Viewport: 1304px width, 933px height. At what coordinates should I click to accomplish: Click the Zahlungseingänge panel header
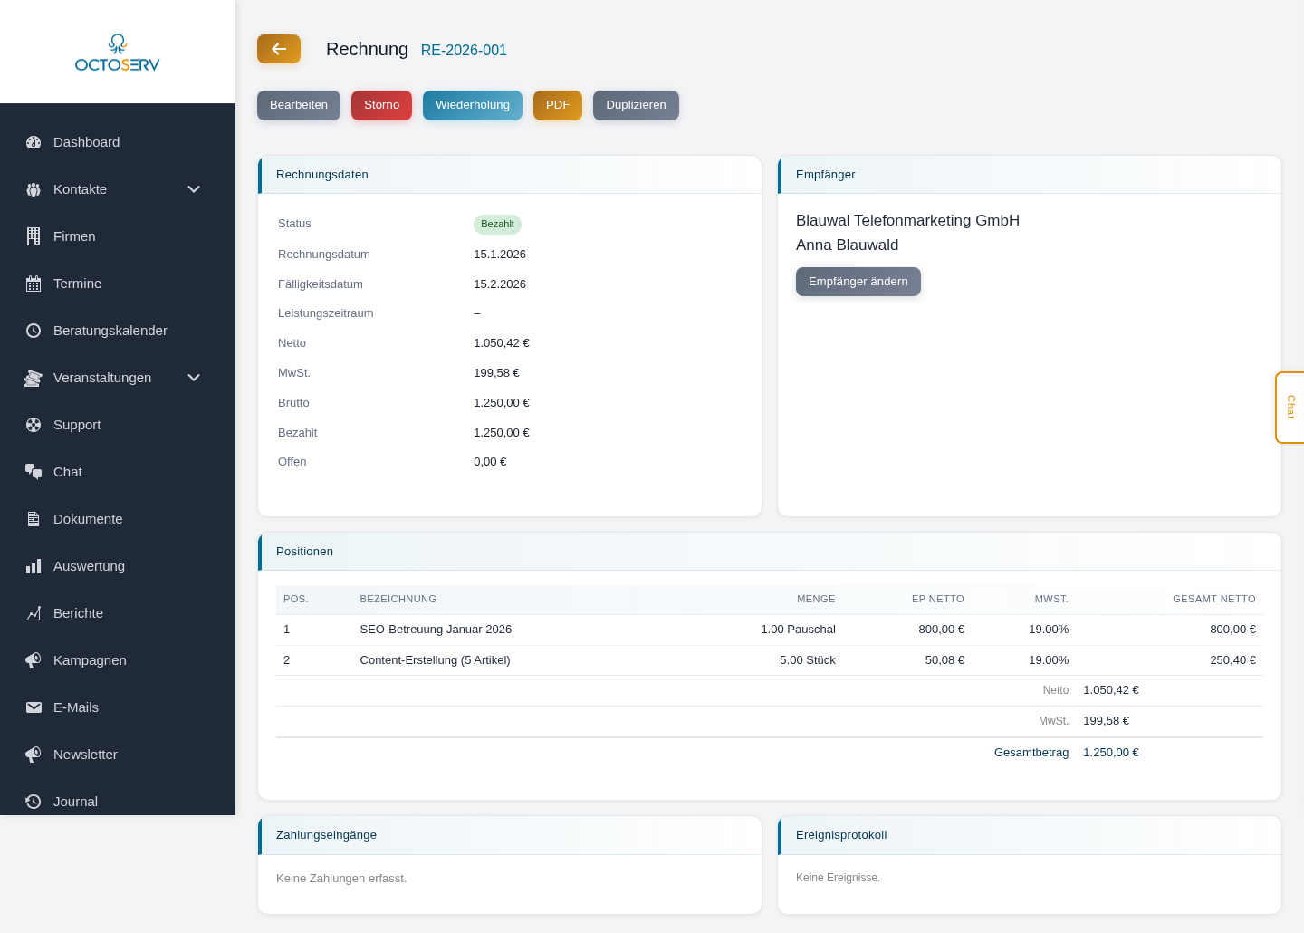click(x=510, y=835)
